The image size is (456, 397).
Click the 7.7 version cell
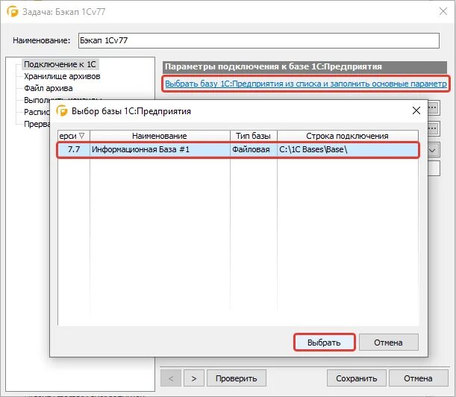click(x=74, y=149)
